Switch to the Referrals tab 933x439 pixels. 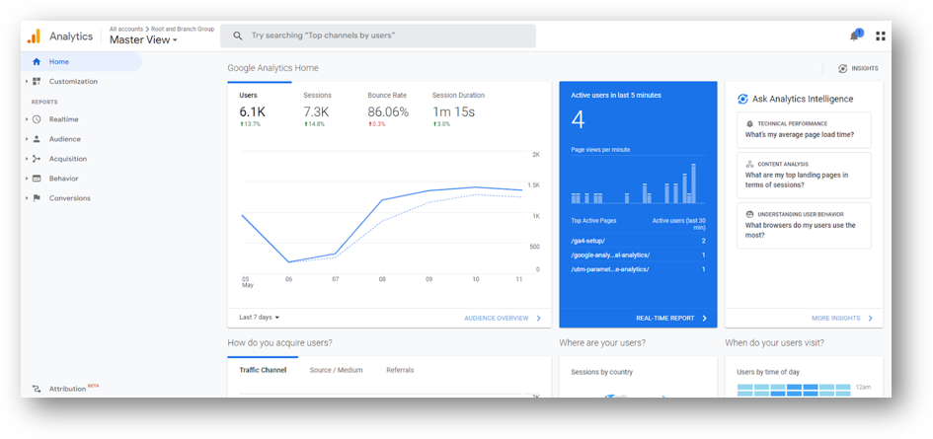pos(400,370)
